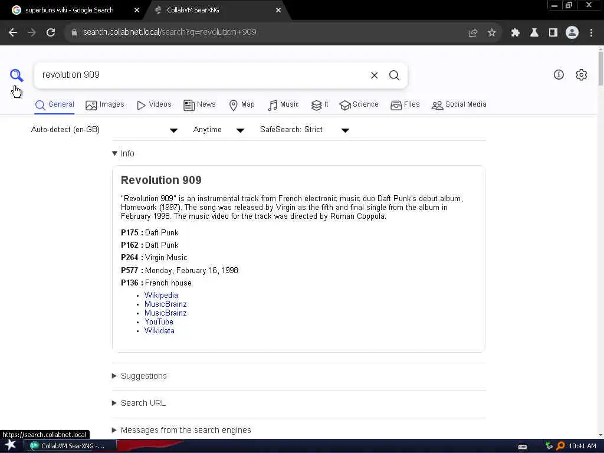This screenshot has width=604, height=453.
Task: Reload the page
Action: coord(51,32)
